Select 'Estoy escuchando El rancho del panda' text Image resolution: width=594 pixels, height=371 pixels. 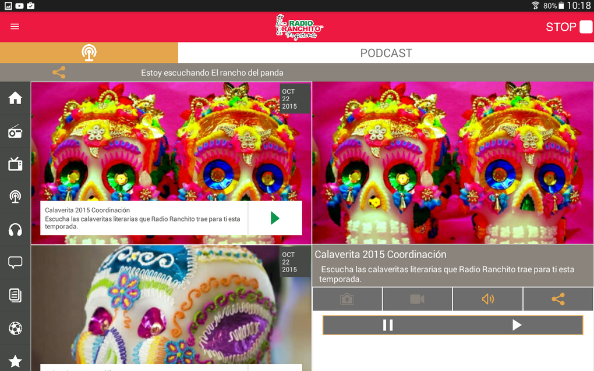pyautogui.click(x=212, y=73)
